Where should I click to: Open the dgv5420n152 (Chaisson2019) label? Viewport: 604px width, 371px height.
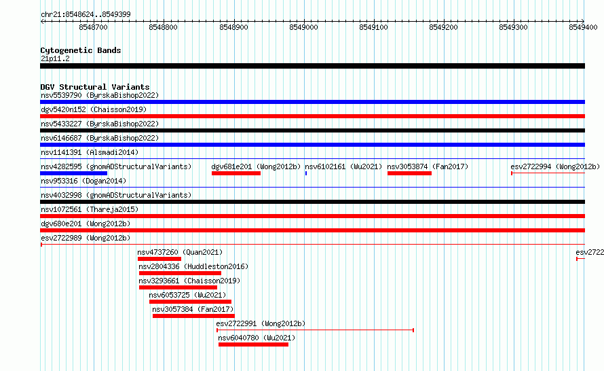[94, 109]
